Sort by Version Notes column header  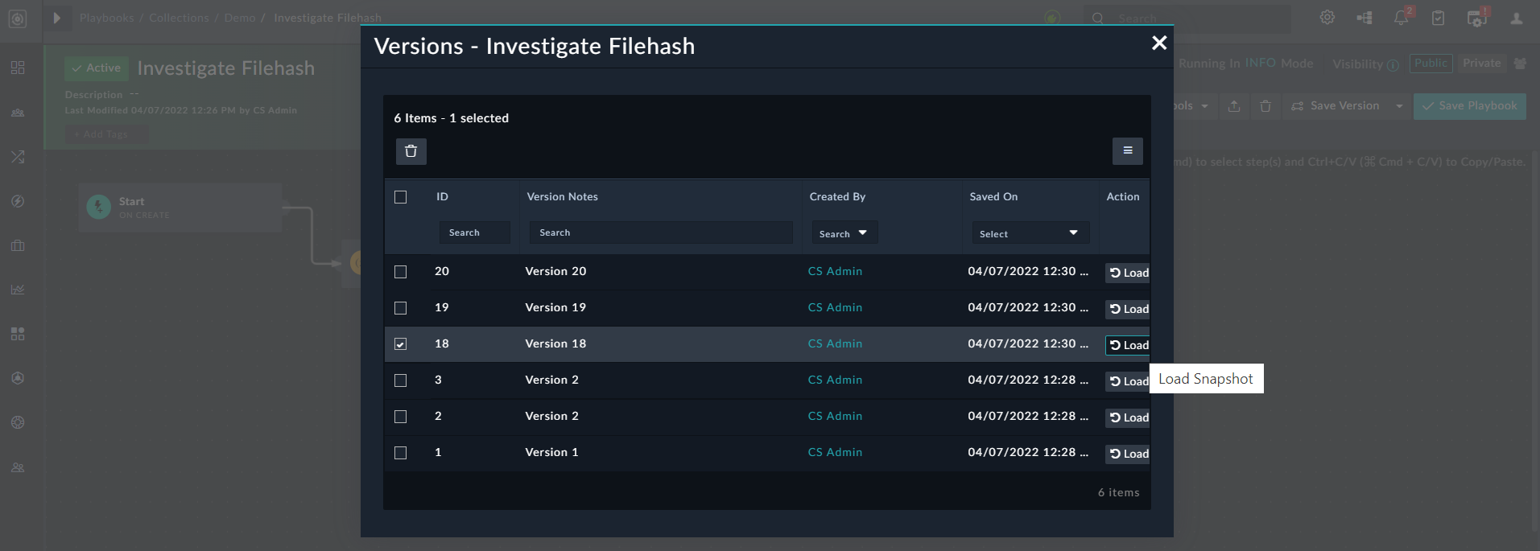click(x=562, y=196)
